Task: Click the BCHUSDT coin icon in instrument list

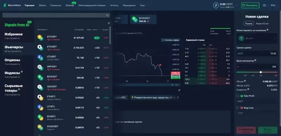Action: pyautogui.click(x=40, y=78)
